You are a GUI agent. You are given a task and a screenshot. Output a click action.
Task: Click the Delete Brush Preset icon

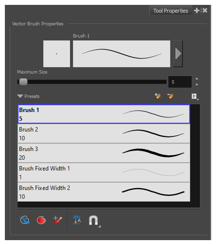coord(170,96)
